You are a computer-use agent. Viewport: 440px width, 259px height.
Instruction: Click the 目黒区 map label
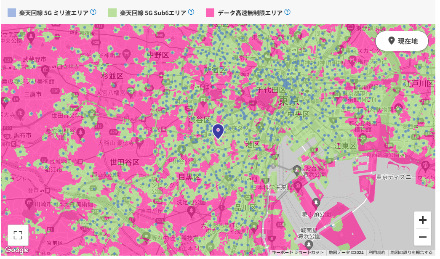pos(190,177)
